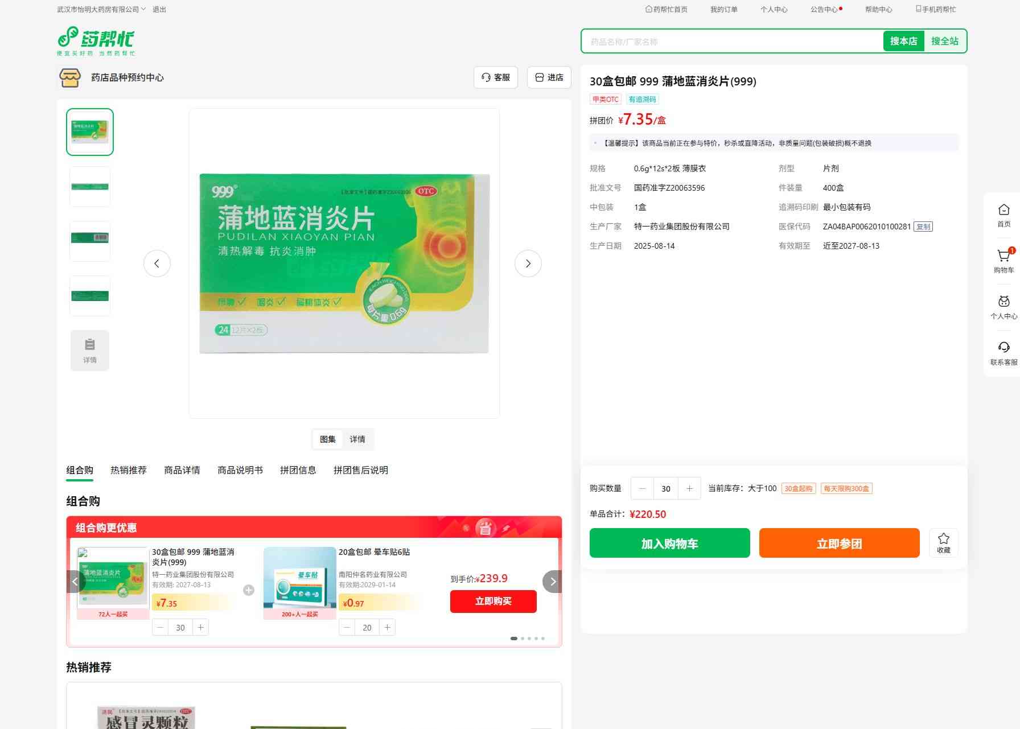Open the 商品说明书 tab

(240, 470)
